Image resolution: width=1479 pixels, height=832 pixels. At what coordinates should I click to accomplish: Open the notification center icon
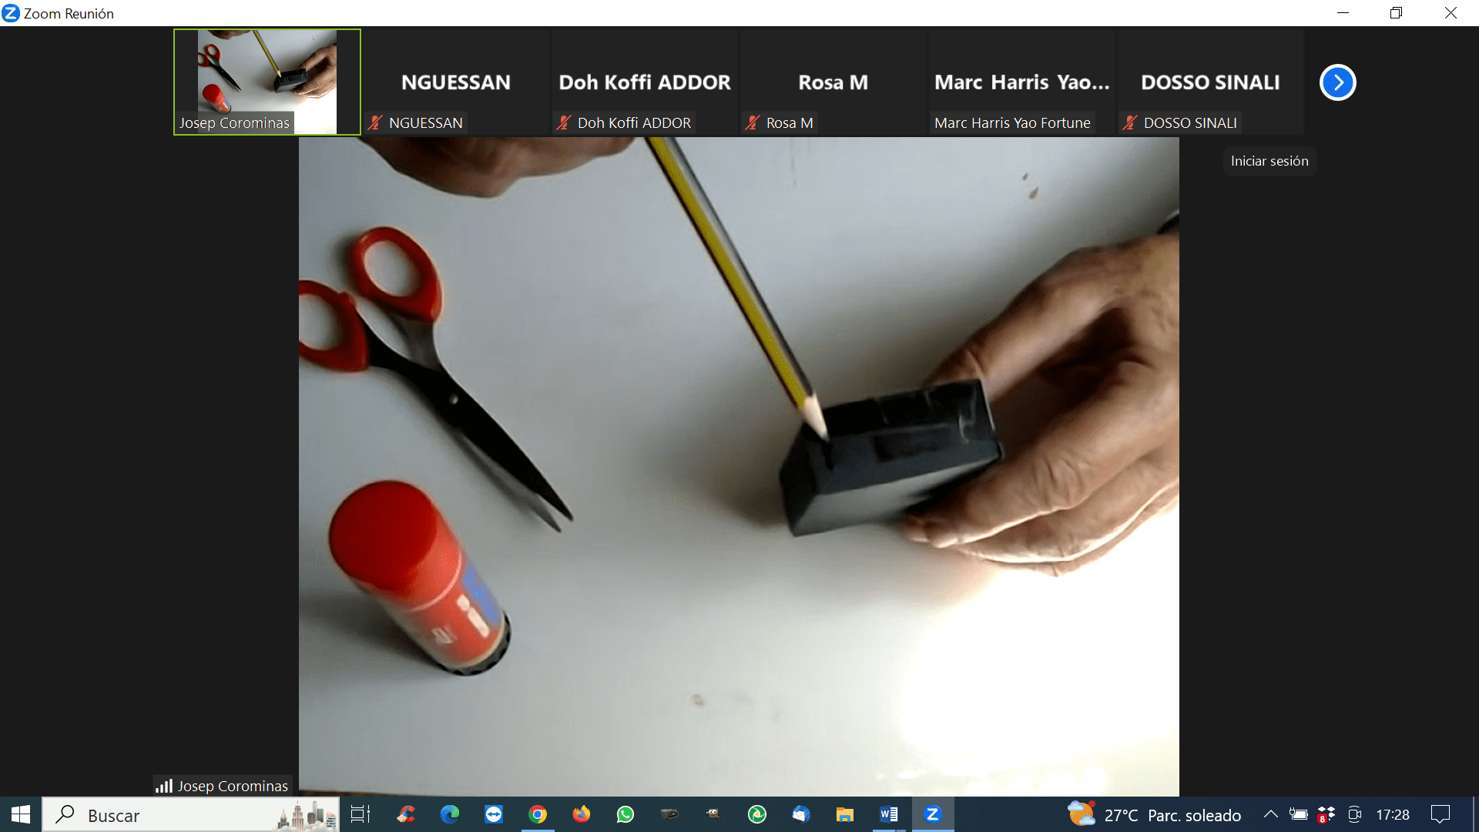point(1440,814)
